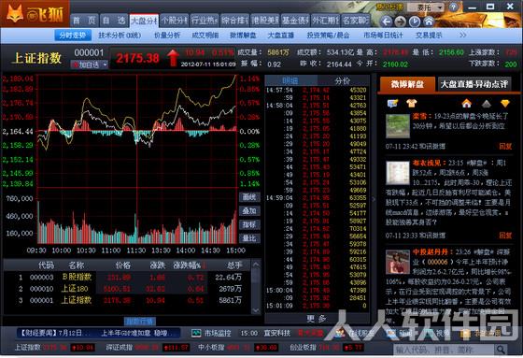Open 大盘直播-异动点评 panel tab
The height and width of the screenshot is (358, 523).
coord(474,84)
